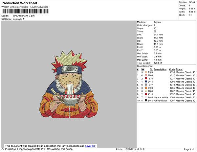Screen dimensions: 197x152
Task: Click thread code '1267' in row 7
Action: click(172, 91)
